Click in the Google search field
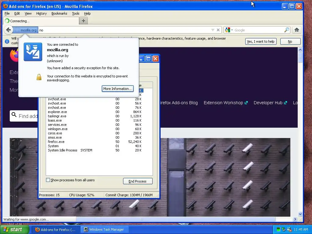 click(x=259, y=30)
